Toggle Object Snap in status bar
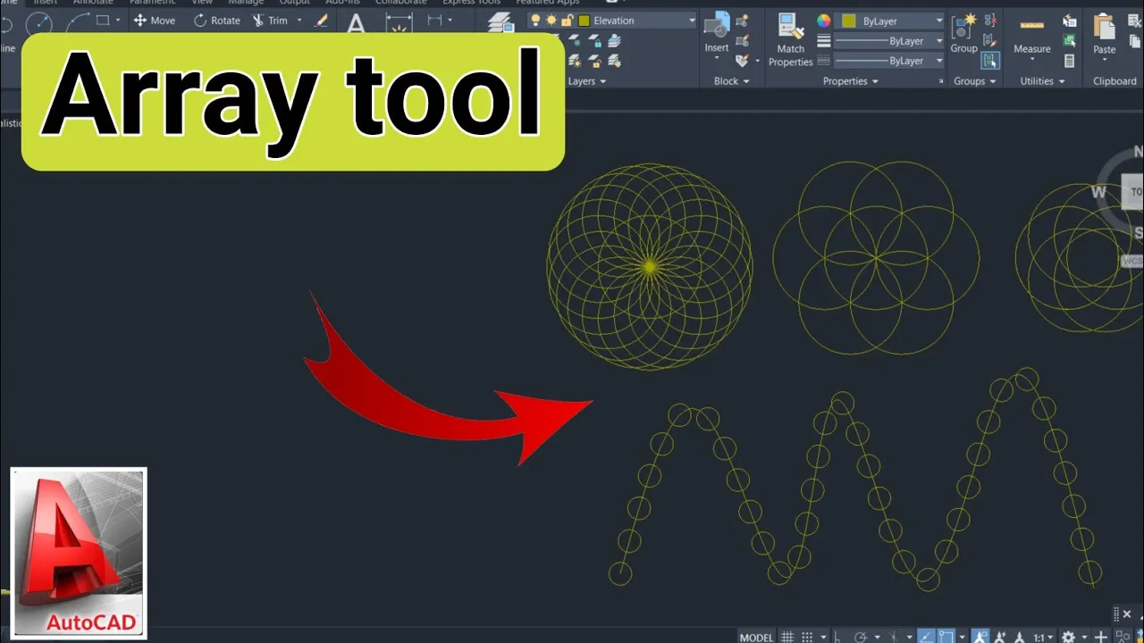The image size is (1144, 643). [x=946, y=637]
